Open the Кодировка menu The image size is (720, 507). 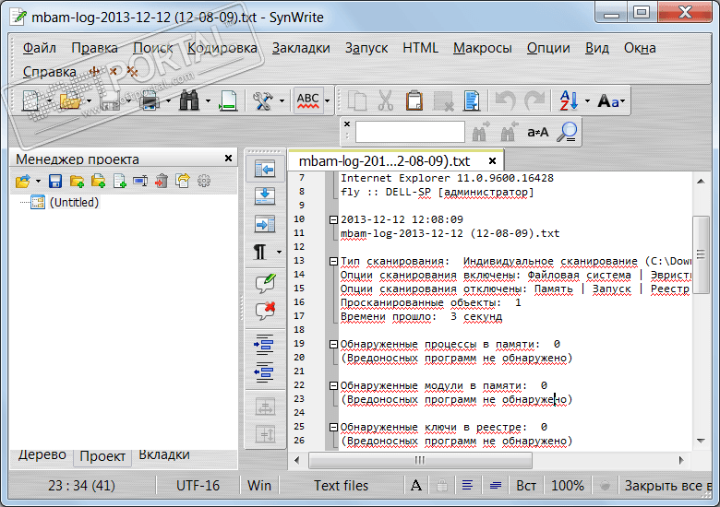pyautogui.click(x=222, y=48)
